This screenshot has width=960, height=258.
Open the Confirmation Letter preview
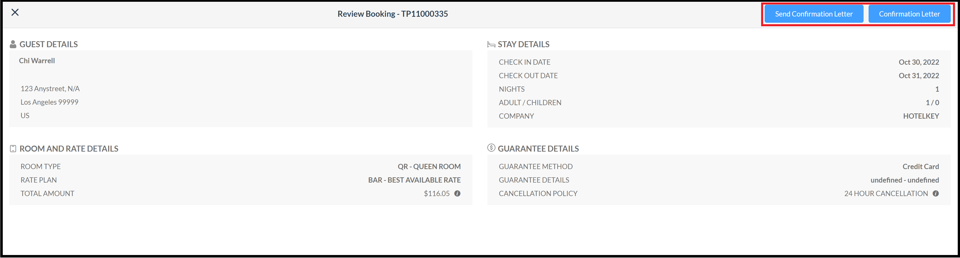(x=910, y=14)
